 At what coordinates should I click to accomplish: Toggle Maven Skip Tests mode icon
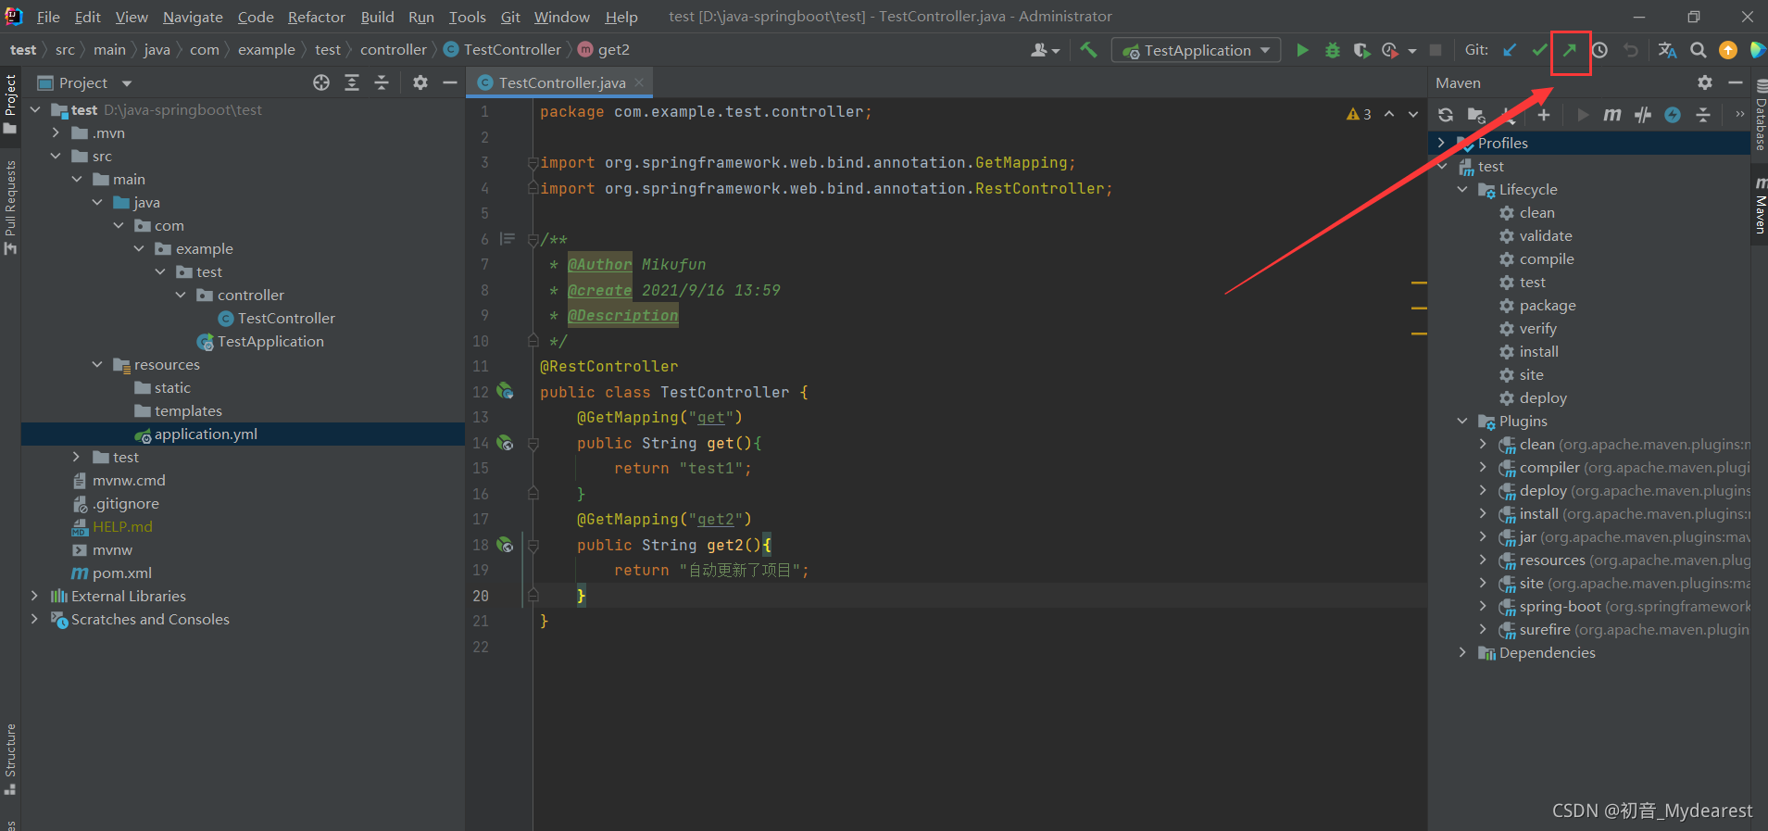pyautogui.click(x=1673, y=115)
